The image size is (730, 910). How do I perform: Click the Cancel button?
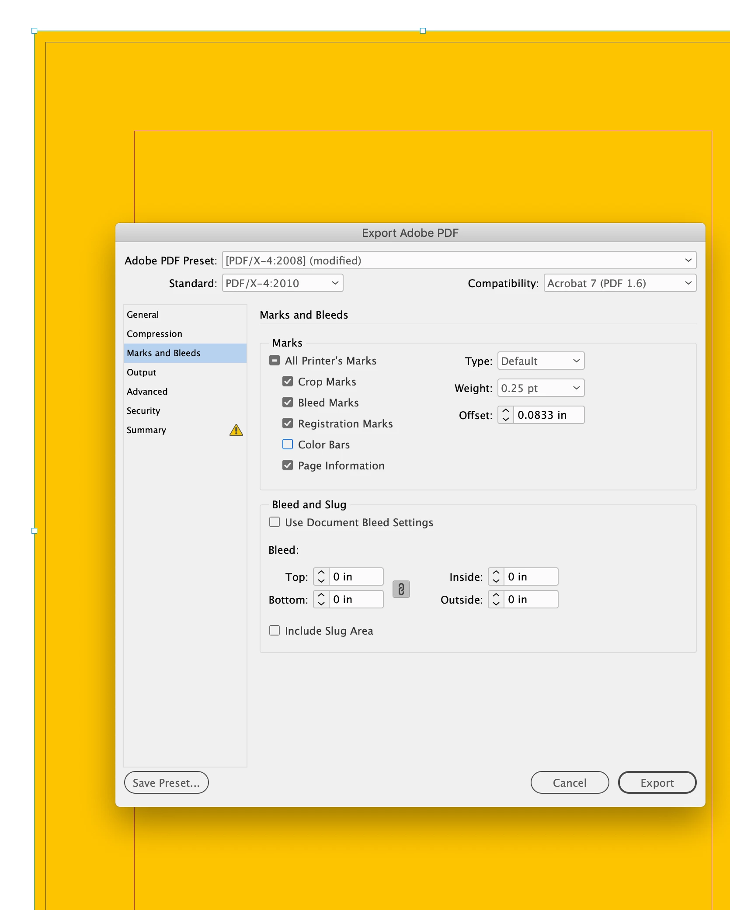570,782
